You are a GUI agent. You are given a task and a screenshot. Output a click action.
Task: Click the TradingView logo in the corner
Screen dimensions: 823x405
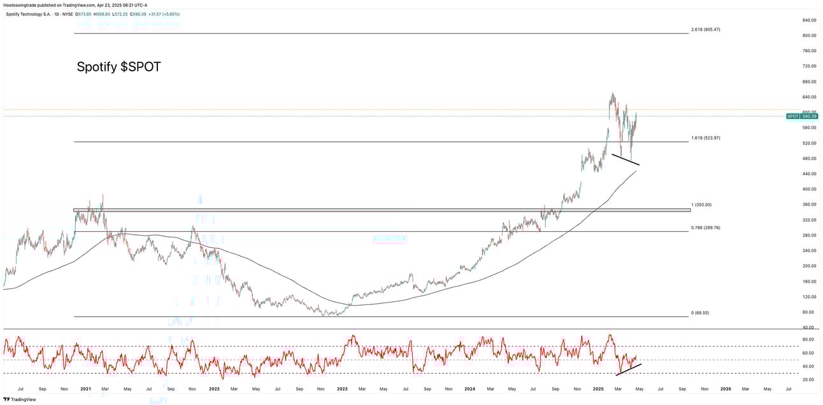click(x=19, y=399)
